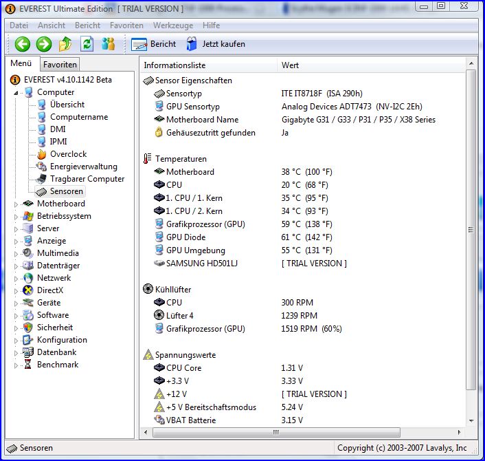Click the Multimedia speaker icon
This screenshot has width=485, height=461.
[x=28, y=253]
